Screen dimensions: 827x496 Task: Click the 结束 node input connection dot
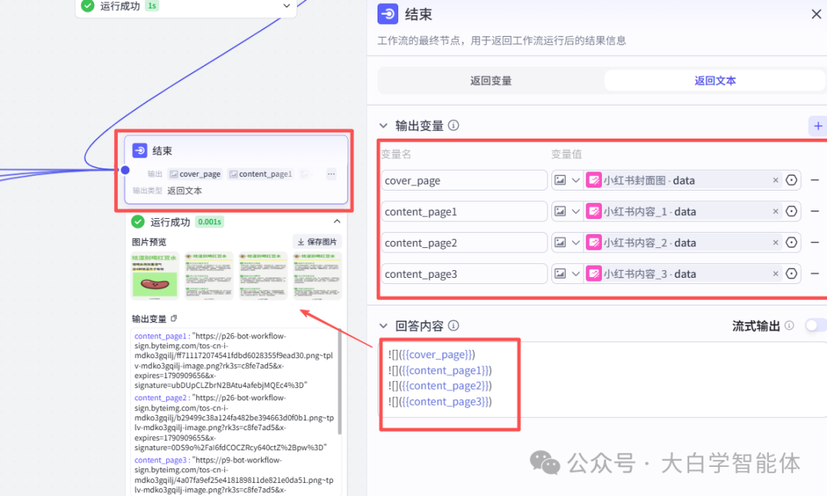[x=125, y=170]
